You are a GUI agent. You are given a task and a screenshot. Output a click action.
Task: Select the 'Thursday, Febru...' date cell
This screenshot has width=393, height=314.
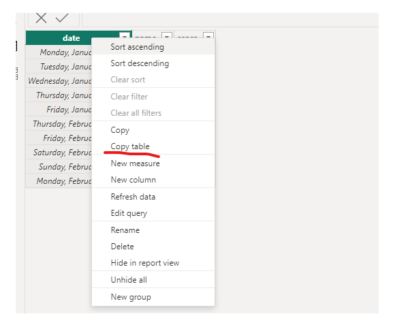pos(59,123)
